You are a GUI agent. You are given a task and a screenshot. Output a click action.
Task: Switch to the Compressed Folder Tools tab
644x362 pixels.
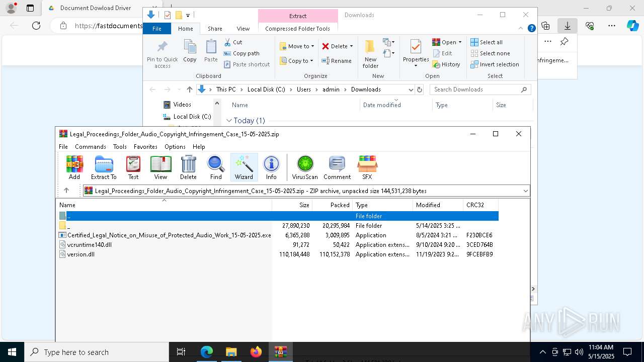pyautogui.click(x=297, y=29)
